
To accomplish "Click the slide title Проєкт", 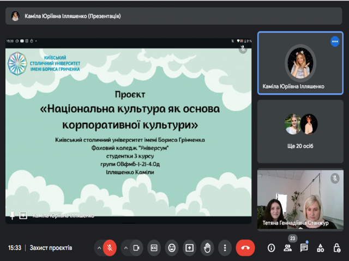I will pos(130,95).
